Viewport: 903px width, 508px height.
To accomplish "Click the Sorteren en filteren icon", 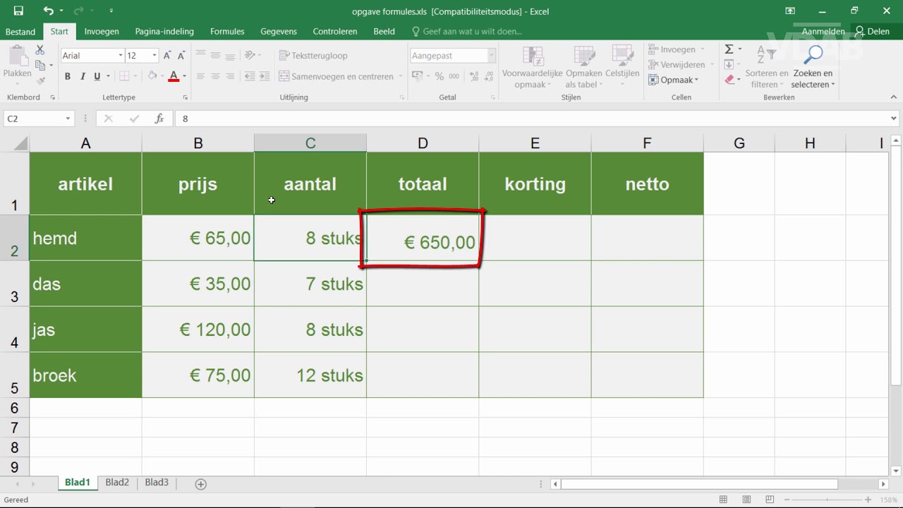I will point(767,55).
